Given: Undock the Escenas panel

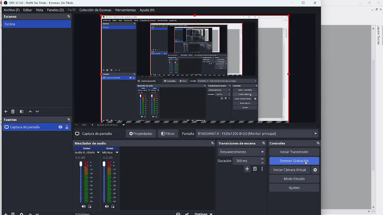Looking at the screenshot, I should [x=69, y=17].
